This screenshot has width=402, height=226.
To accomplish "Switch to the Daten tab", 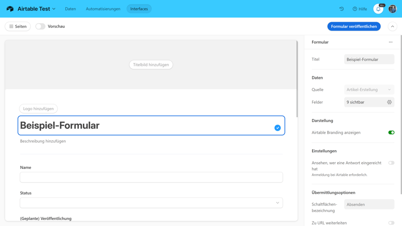I will 70,9.
